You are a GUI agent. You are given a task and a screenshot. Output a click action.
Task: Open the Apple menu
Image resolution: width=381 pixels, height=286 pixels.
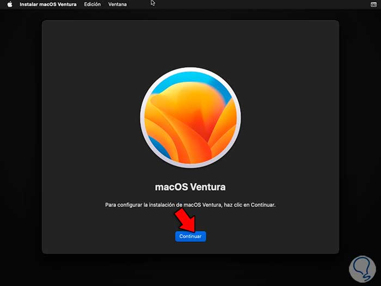pos(10,4)
